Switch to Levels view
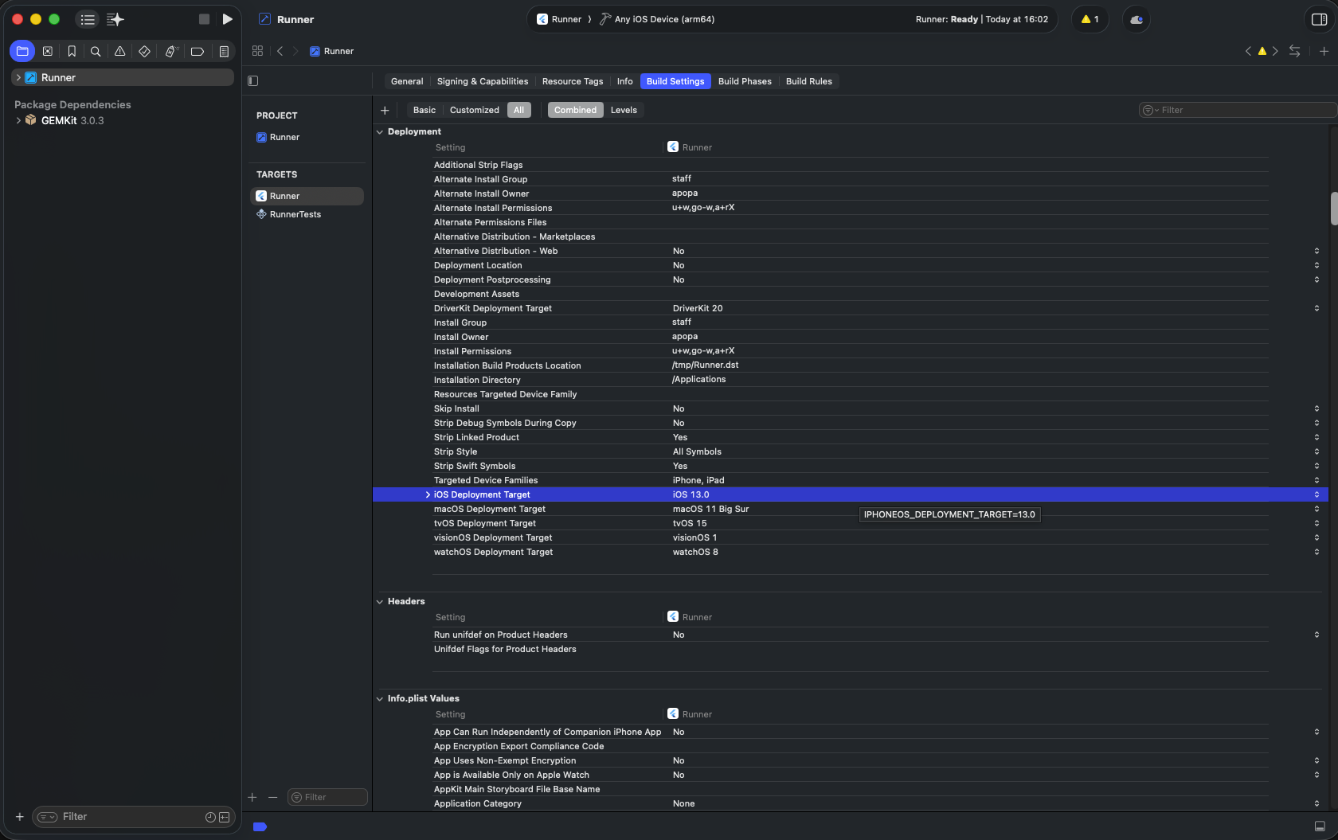Image resolution: width=1338 pixels, height=840 pixels. click(x=624, y=110)
